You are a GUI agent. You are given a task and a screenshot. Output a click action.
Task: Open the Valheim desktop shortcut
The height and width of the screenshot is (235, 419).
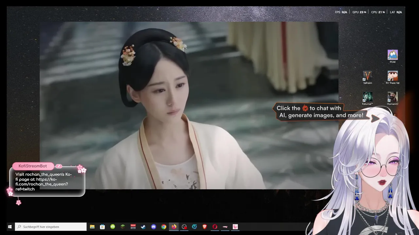(368, 78)
